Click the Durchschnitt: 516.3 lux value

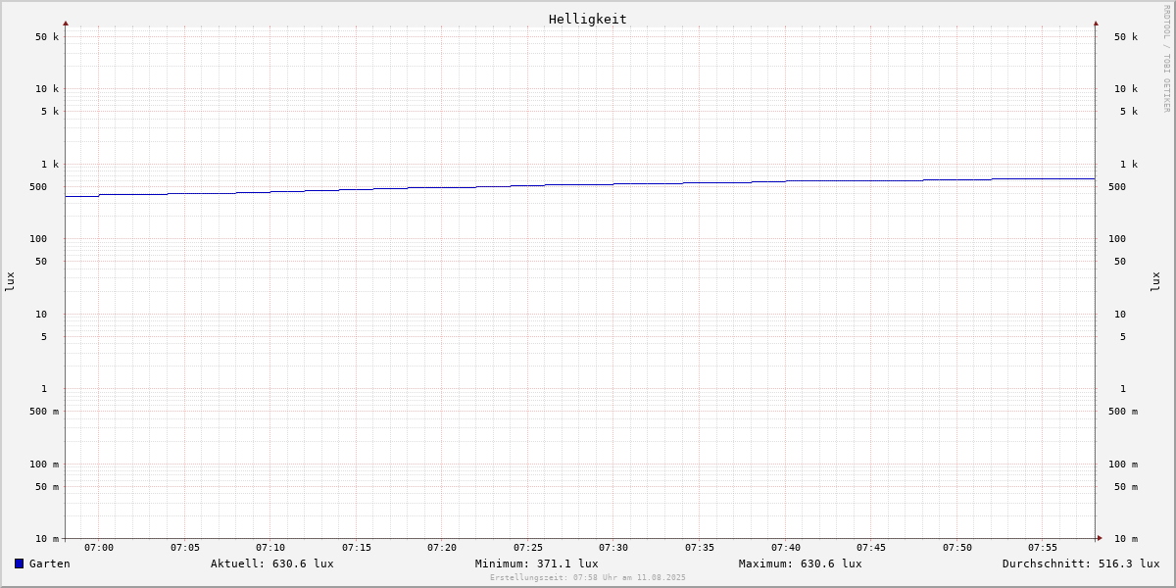(x=1081, y=563)
